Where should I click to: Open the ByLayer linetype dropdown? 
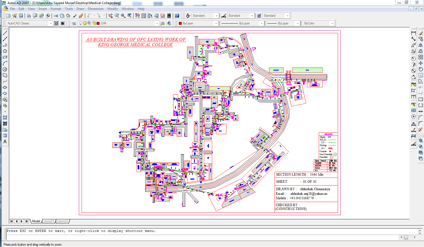[262, 23]
